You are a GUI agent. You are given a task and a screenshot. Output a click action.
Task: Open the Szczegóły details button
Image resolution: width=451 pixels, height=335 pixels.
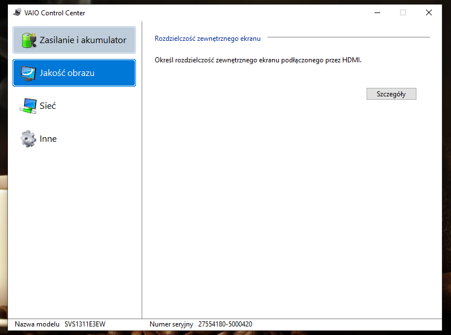point(391,94)
